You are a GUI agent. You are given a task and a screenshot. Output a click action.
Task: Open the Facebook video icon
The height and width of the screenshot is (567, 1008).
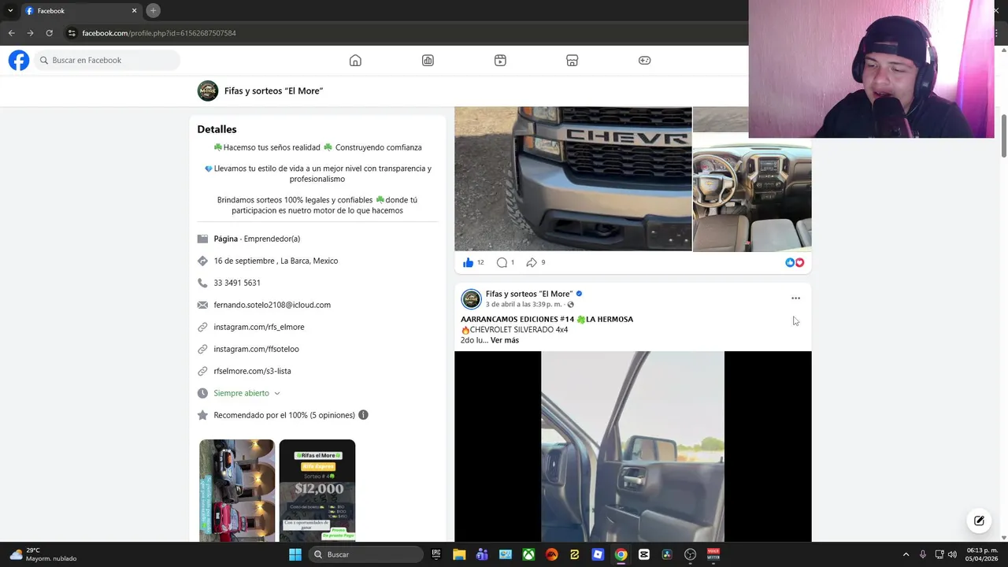500,61
